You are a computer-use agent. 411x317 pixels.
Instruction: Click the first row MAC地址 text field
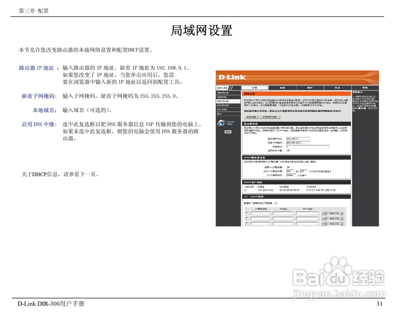point(307,213)
